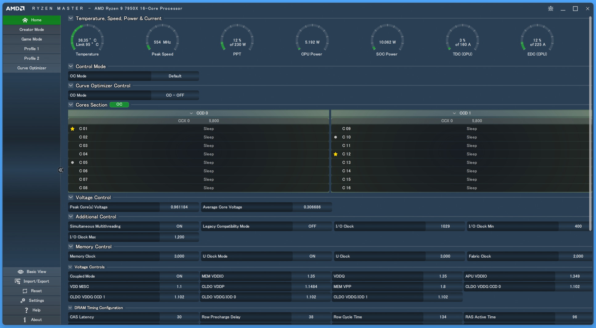Close the Ryzen Master window
Viewport: 596px width, 328px height.
pyautogui.click(x=588, y=9)
